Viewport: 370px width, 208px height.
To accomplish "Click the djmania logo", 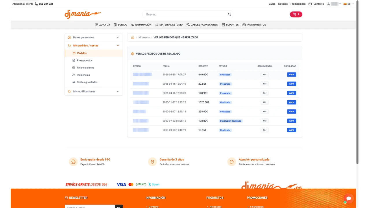I will pos(83,14).
